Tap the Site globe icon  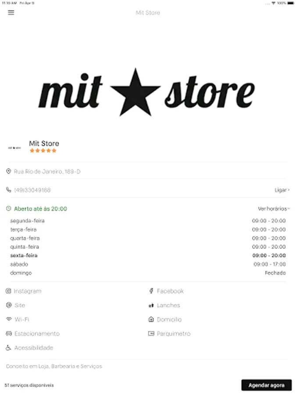point(9,305)
